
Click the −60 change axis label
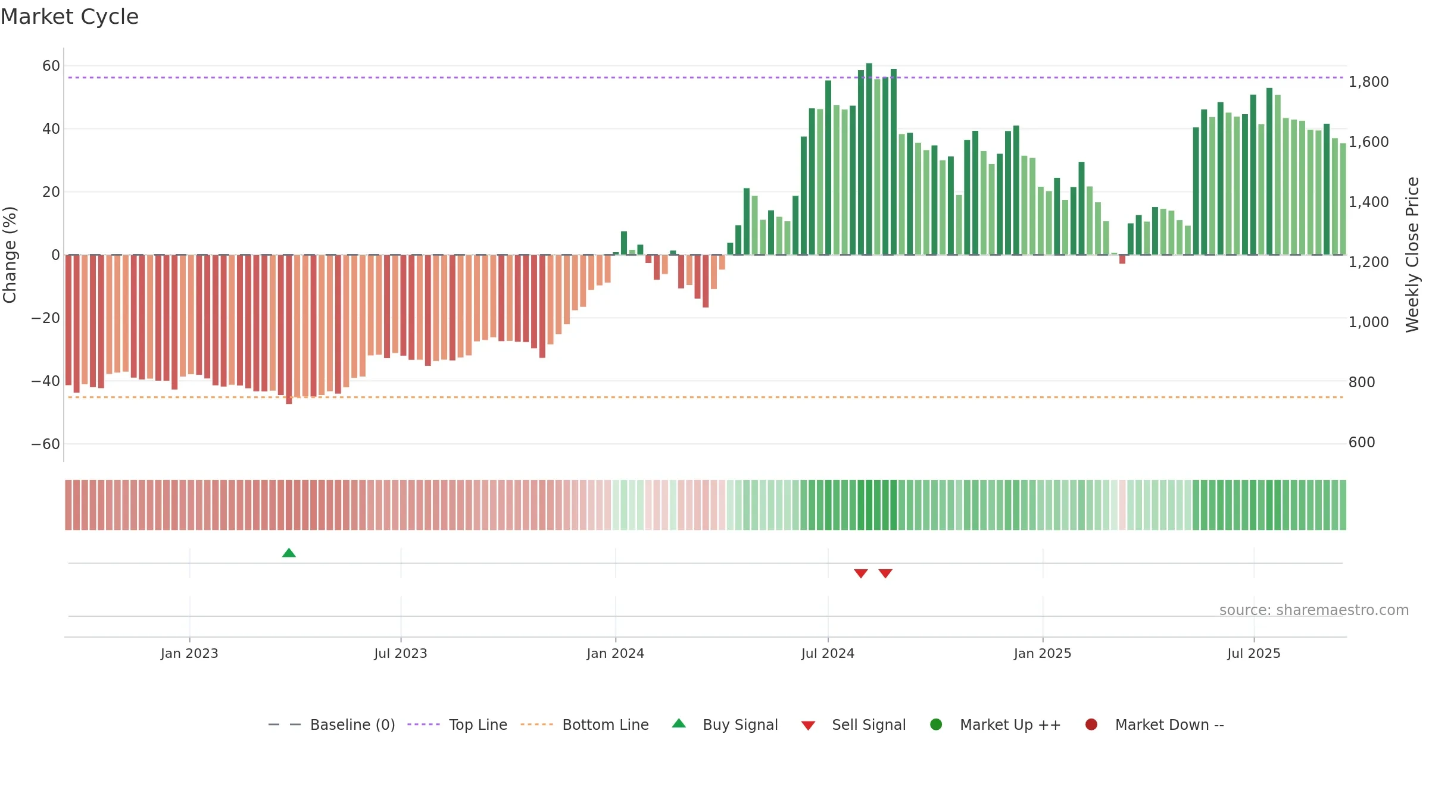pyautogui.click(x=45, y=444)
